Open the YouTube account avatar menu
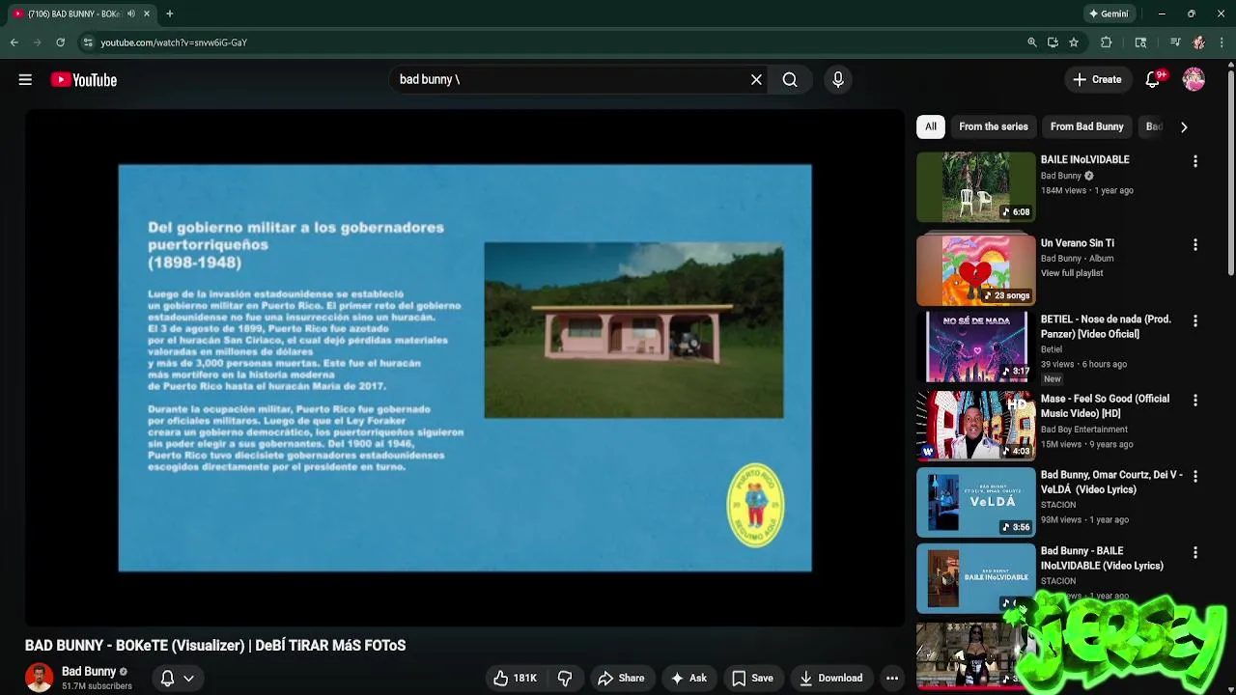Viewport: 1236px width, 695px height. pyautogui.click(x=1194, y=80)
